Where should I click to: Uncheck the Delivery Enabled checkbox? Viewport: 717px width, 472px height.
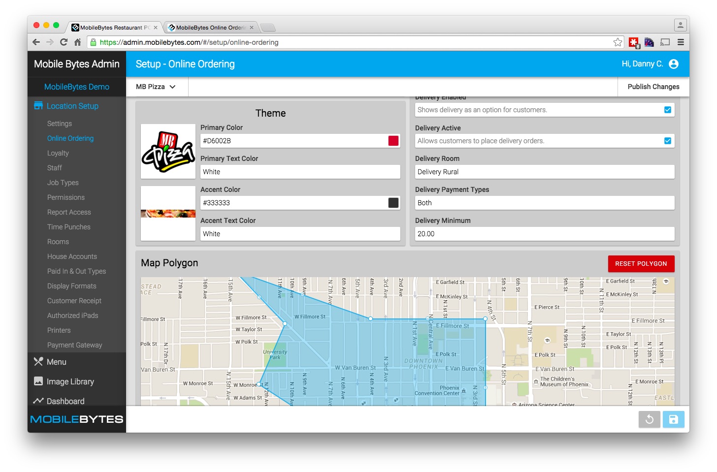tap(668, 110)
